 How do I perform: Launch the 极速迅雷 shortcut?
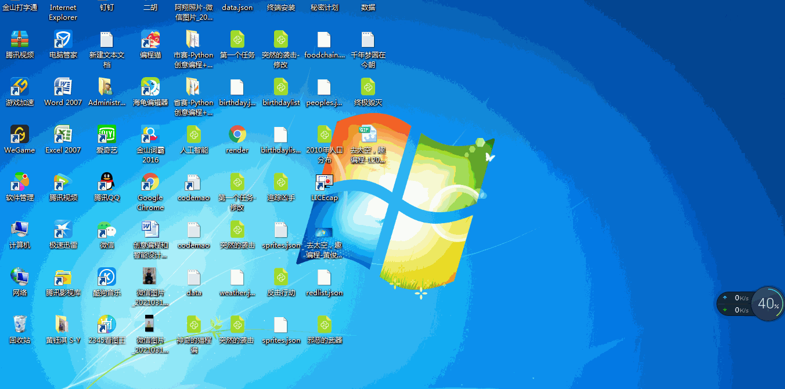[x=63, y=230]
